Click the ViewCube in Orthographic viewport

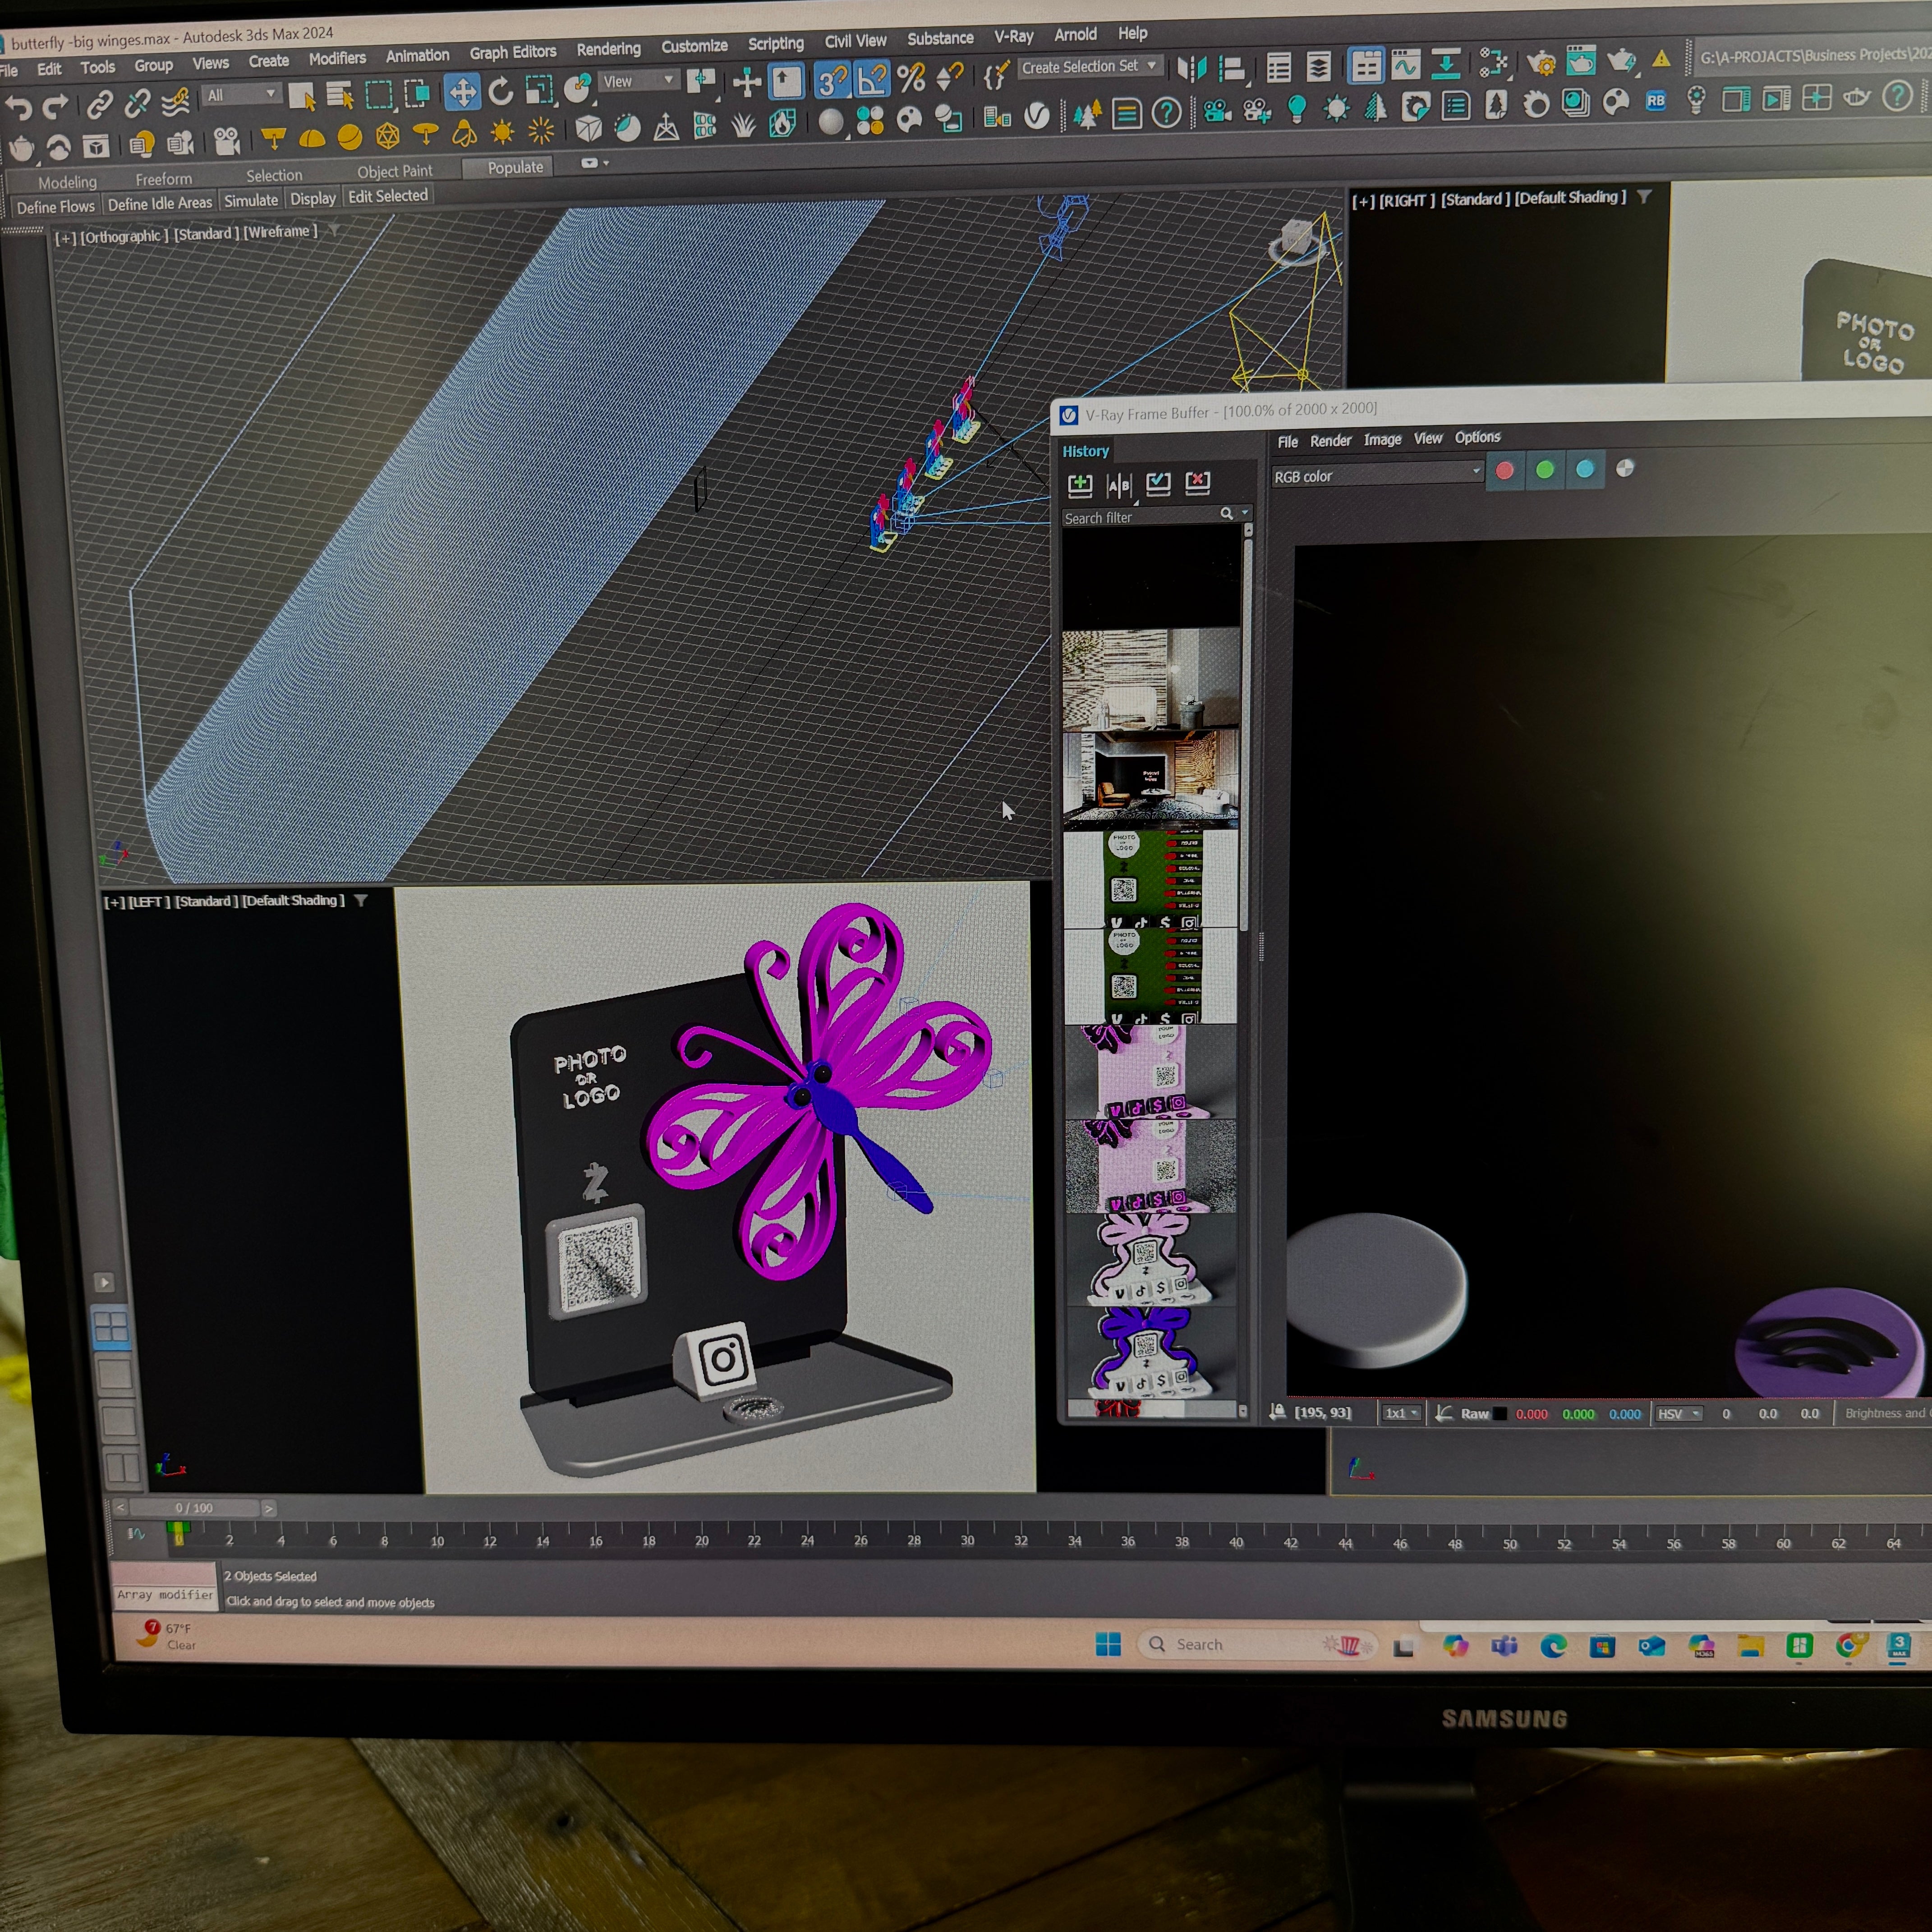(1296, 241)
